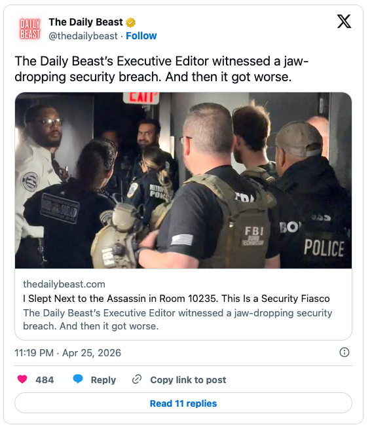The width and height of the screenshot is (372, 429).
Task: Click the Reply text label
Action: click(103, 380)
